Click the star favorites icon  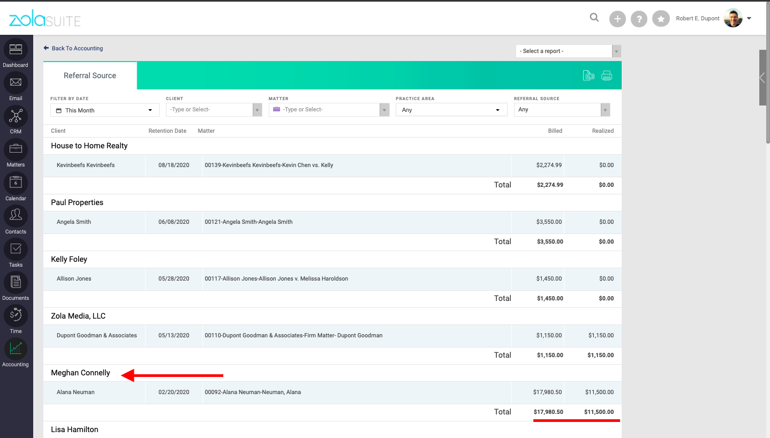tap(661, 19)
